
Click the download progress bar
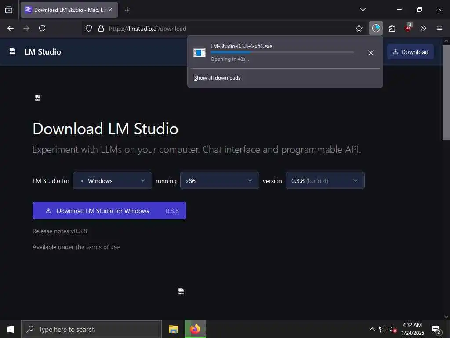(282, 52)
